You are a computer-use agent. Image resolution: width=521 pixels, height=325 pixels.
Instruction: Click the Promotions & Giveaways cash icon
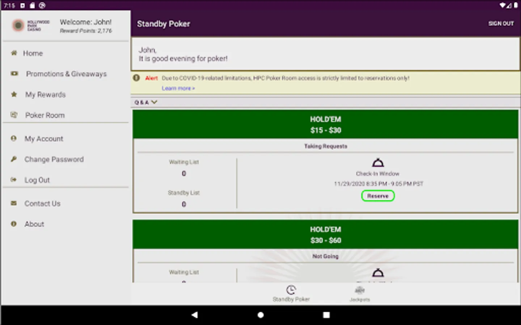pyautogui.click(x=14, y=73)
